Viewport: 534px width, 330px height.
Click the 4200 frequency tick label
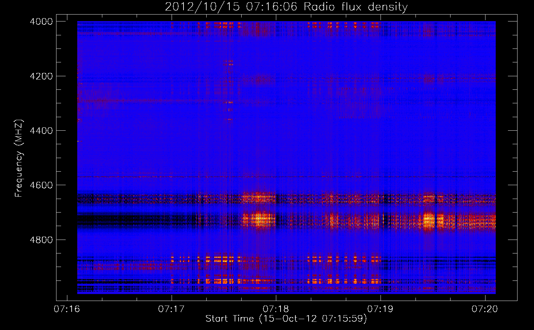pyautogui.click(x=41, y=76)
